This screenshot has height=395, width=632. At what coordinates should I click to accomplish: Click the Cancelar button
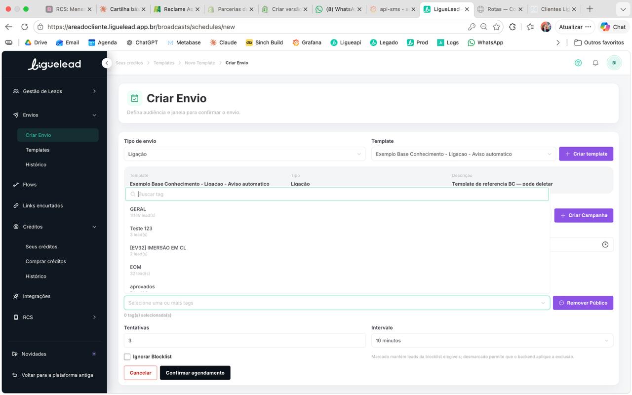pyautogui.click(x=140, y=373)
